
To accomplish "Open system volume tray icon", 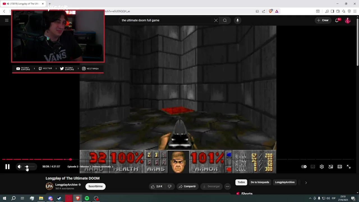I will point(328,198).
